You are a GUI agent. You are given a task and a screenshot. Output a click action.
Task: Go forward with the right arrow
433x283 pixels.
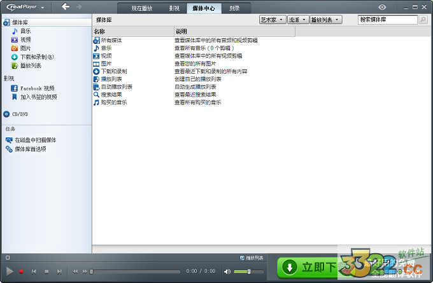[x=79, y=6]
